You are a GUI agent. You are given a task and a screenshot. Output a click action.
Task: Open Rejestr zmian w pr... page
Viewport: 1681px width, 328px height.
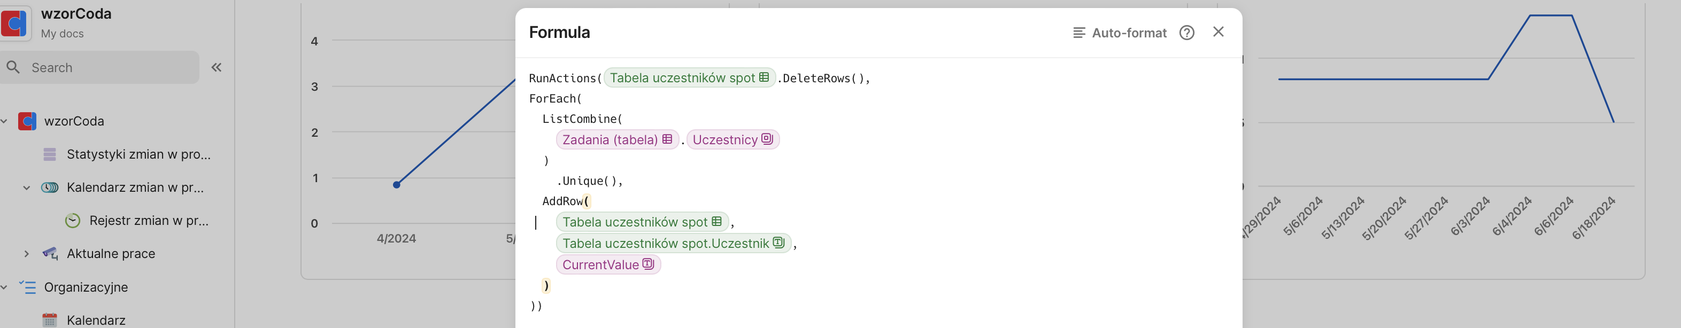coord(149,221)
